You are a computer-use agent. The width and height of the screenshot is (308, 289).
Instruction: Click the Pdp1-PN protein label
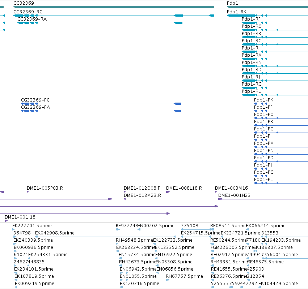click(264, 151)
